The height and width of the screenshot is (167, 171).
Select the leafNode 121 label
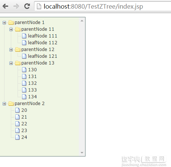[x=43, y=56]
